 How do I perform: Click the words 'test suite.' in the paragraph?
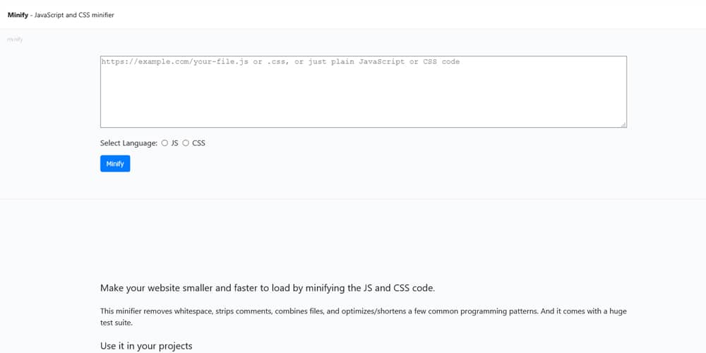click(x=116, y=323)
